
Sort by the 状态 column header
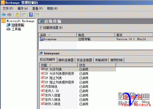[x=97, y=65]
